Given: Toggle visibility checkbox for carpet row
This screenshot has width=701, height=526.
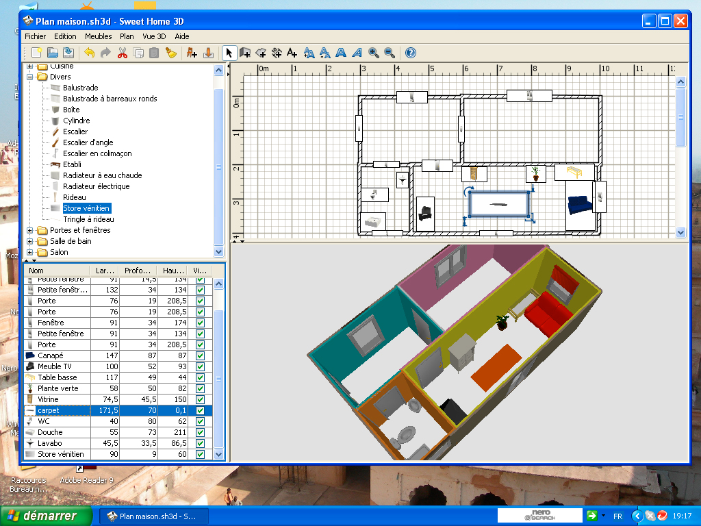Looking at the screenshot, I should tap(201, 411).
